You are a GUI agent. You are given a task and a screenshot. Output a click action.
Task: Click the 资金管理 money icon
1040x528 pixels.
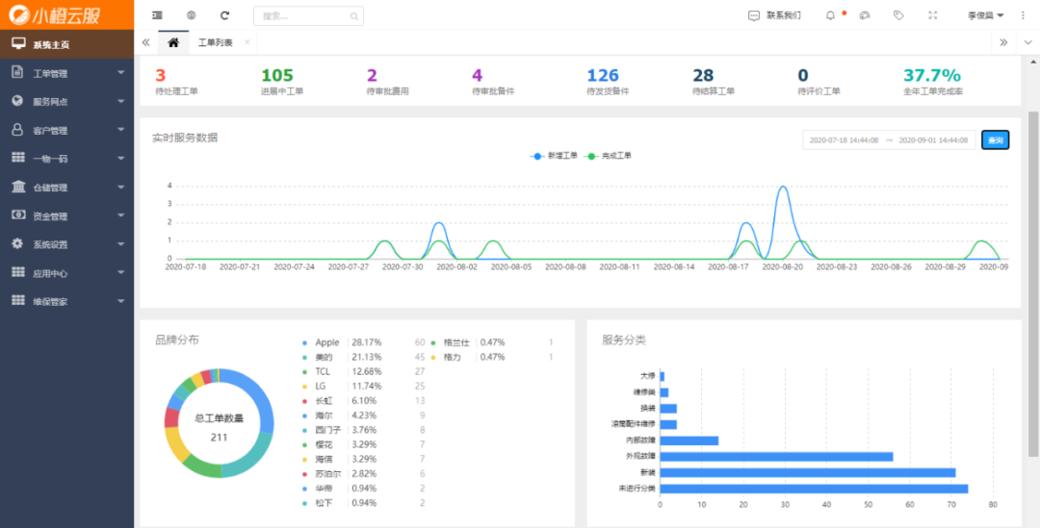tap(18, 215)
